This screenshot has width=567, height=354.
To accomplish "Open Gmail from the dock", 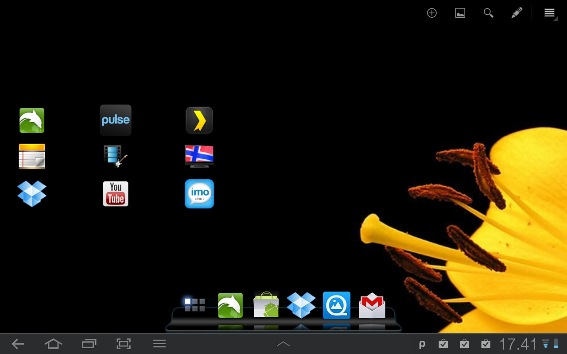I will coord(372,305).
